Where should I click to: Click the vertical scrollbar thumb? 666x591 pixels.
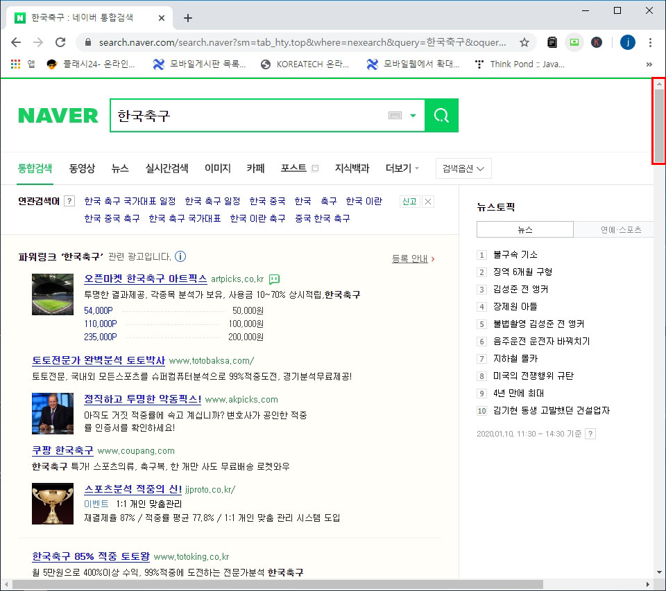tap(659, 125)
